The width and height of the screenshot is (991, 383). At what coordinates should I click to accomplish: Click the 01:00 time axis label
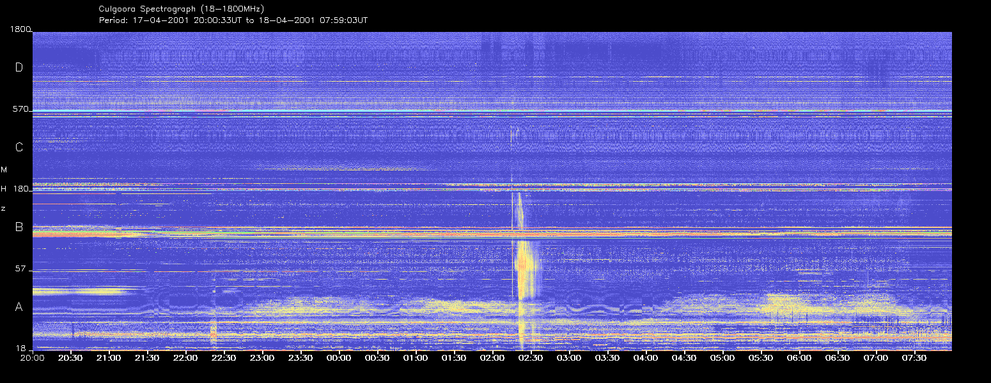[416, 358]
